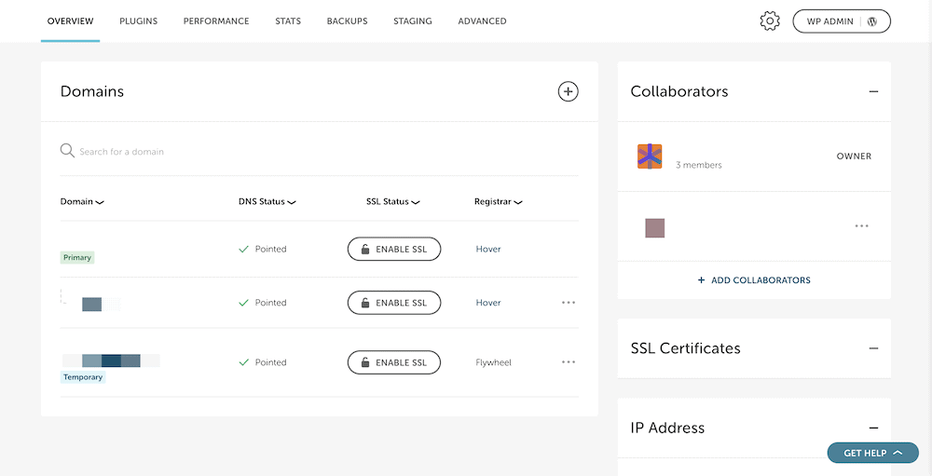Open the options menu for the Flywheel domain
The image size is (932, 476).
click(x=569, y=362)
